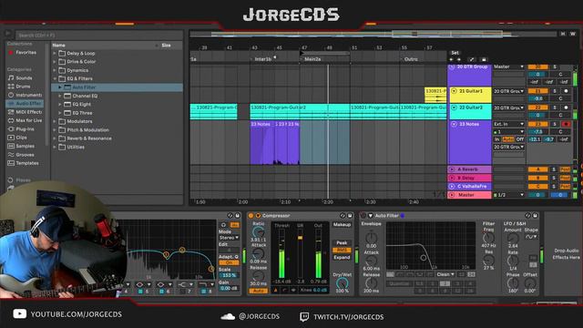The height and width of the screenshot is (328, 583).
Task: Select Peak mode in Compressor
Action: point(342,243)
